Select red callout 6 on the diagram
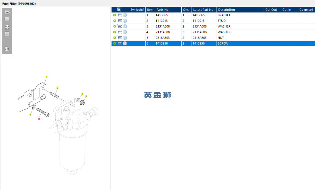Screen dimensions: 315x190 point(39,119)
